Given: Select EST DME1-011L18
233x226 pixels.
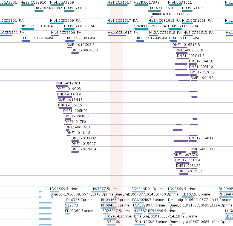Looking at the screenshot, I should tap(68, 136).
